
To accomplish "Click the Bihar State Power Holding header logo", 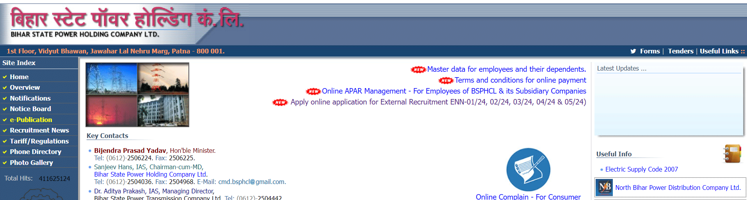I will coord(125,23).
